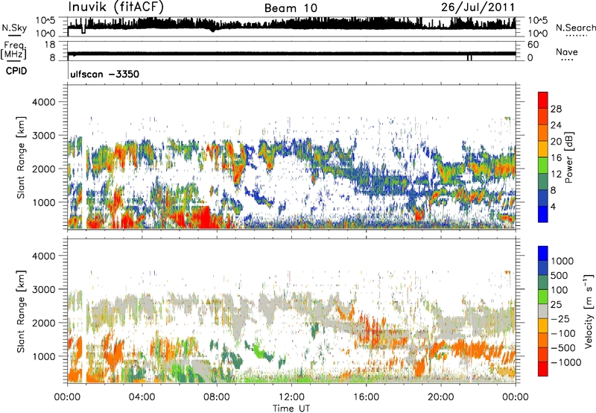Click the 'Beam 10' header label

[x=291, y=8]
